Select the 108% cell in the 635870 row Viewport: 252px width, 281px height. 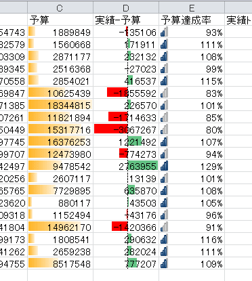[192, 190]
